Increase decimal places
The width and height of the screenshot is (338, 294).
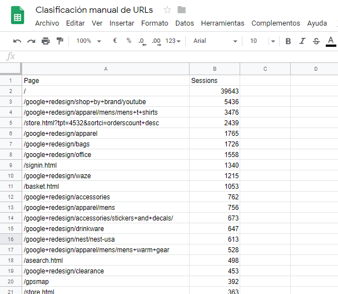pyautogui.click(x=156, y=41)
